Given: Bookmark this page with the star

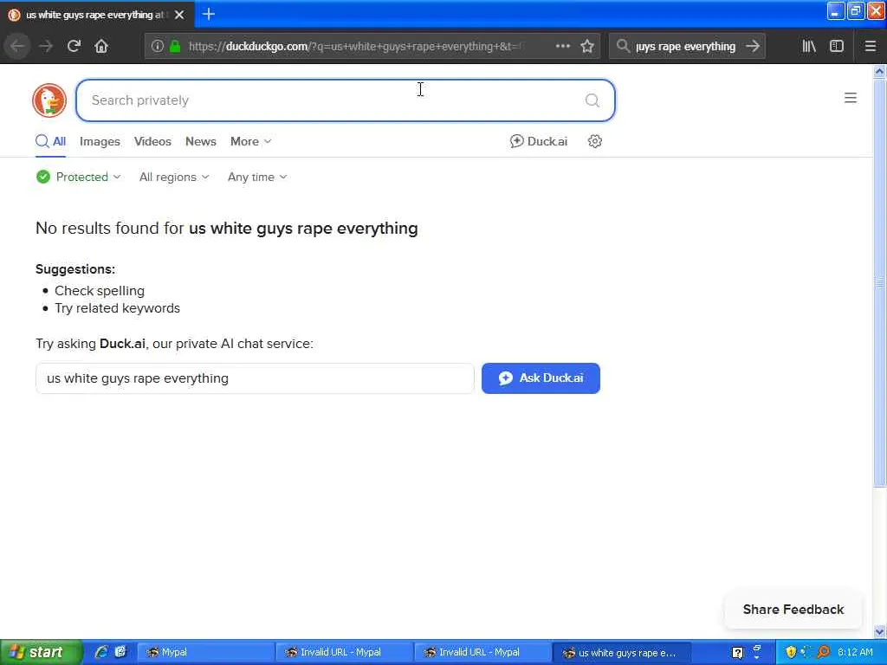Looking at the screenshot, I should [x=587, y=46].
